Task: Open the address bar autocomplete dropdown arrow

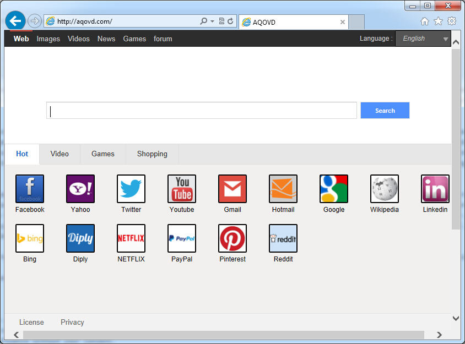Action: [212, 21]
